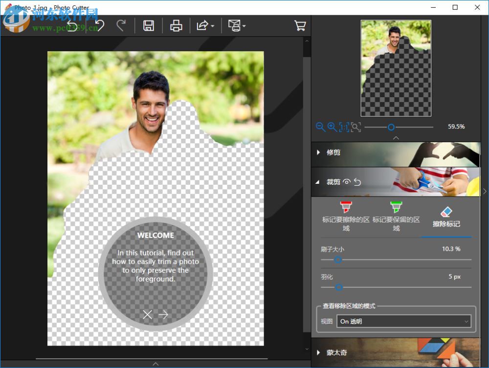Collapse the zoom panel with the upward chevron
The height and width of the screenshot is (368, 489).
click(396, 138)
